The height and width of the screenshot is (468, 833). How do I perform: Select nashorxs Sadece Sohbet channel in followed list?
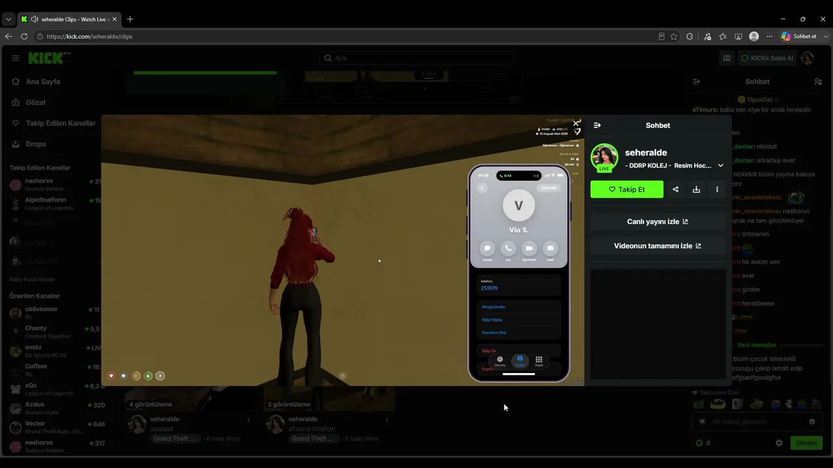tap(53, 185)
